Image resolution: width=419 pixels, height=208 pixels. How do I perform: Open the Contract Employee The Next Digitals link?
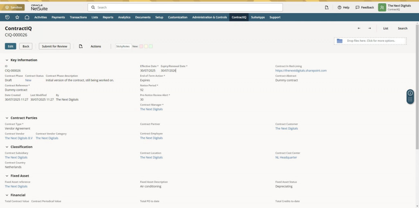(x=151, y=138)
